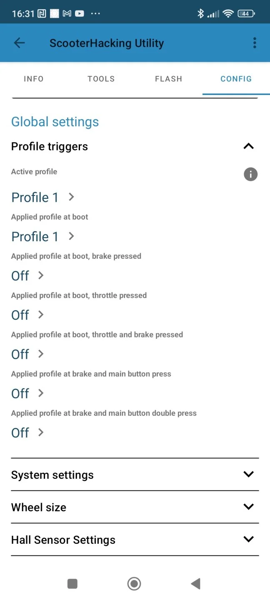270x600 pixels.
Task: Open the three-dot overflow menu
Action: click(x=255, y=43)
